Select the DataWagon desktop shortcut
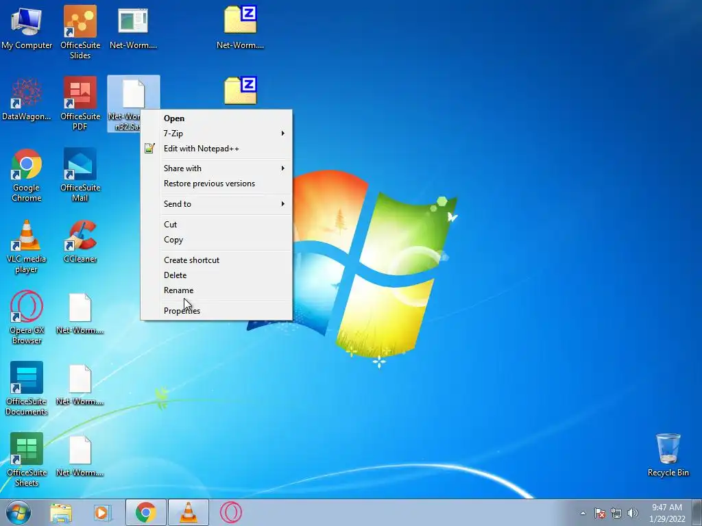This screenshot has width=702, height=526. (27, 99)
